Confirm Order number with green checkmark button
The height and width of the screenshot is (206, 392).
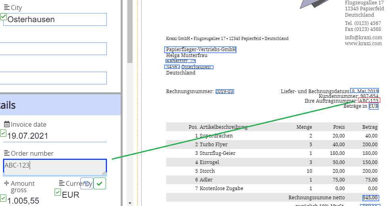coord(100,184)
